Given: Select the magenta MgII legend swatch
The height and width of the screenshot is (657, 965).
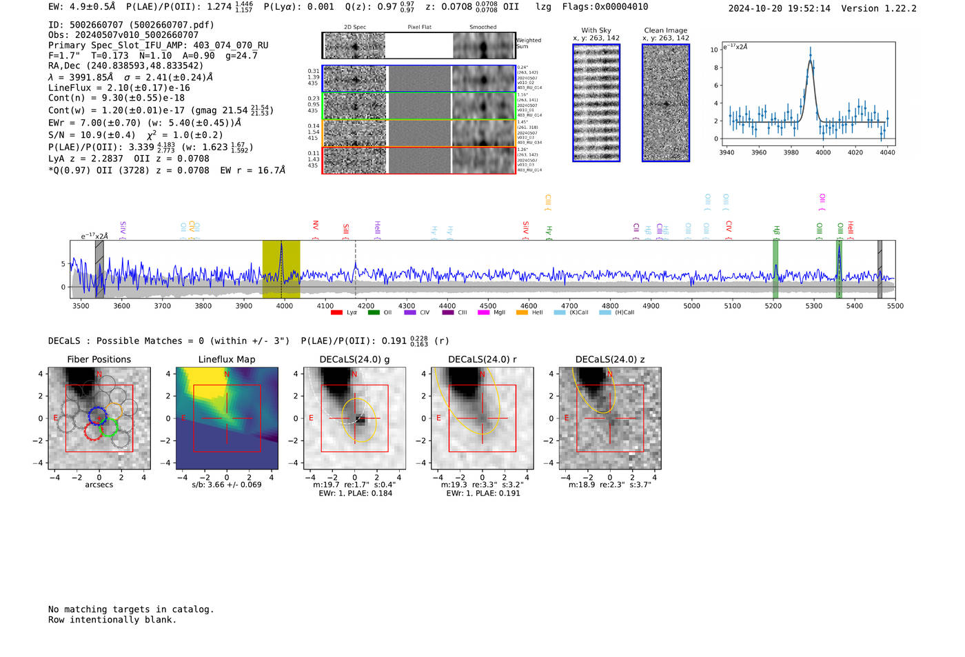Looking at the screenshot, I should pos(483,312).
